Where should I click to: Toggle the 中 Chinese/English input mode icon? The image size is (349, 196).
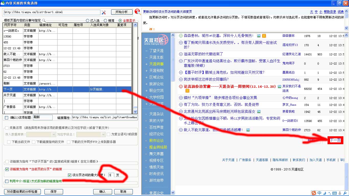(319, 193)
